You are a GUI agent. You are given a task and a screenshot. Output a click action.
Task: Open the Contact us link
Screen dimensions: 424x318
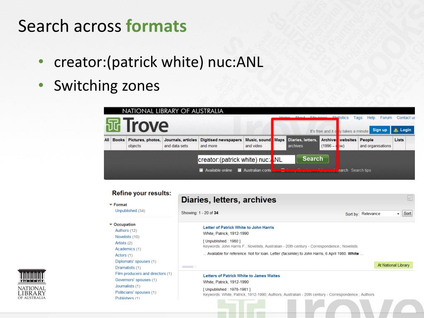(406, 118)
